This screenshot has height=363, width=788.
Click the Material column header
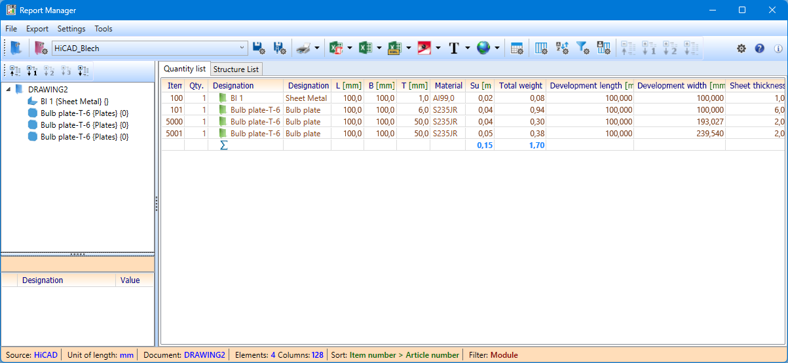(x=448, y=86)
